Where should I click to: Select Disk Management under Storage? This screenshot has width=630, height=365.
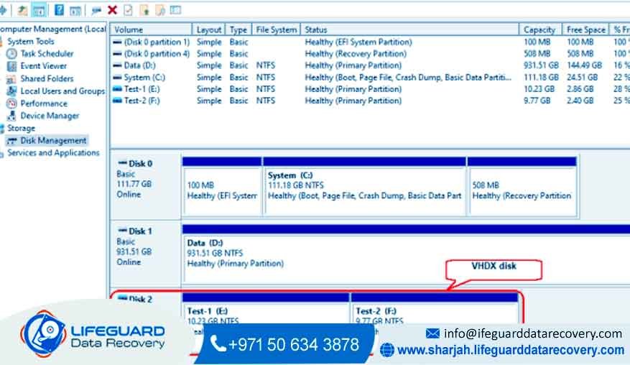tap(53, 140)
